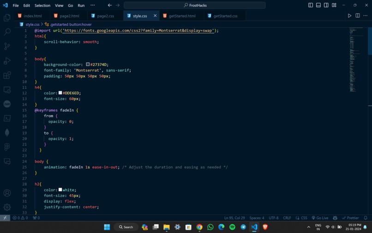
Task: Split the editor to the right
Action: point(358,16)
